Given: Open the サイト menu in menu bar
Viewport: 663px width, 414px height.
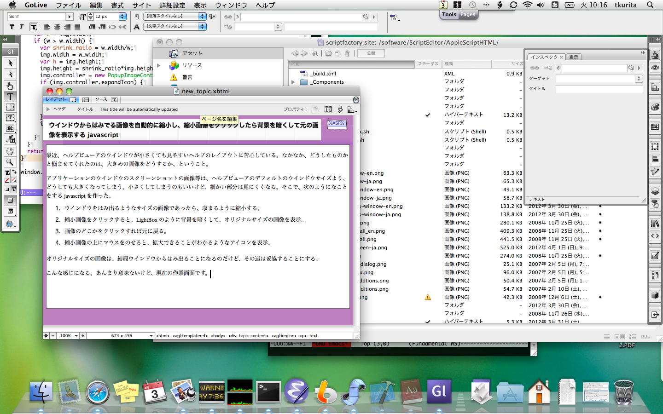Looking at the screenshot, I should pos(141,5).
